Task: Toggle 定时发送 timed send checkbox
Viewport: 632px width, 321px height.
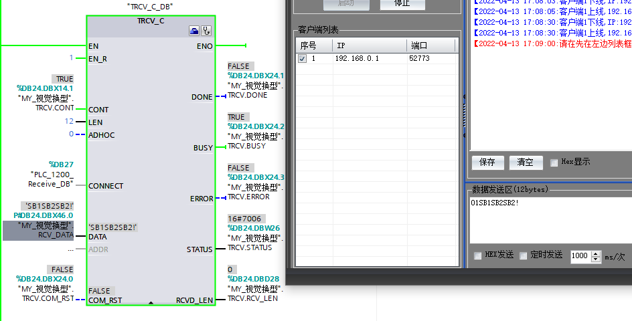Action: tap(523, 255)
